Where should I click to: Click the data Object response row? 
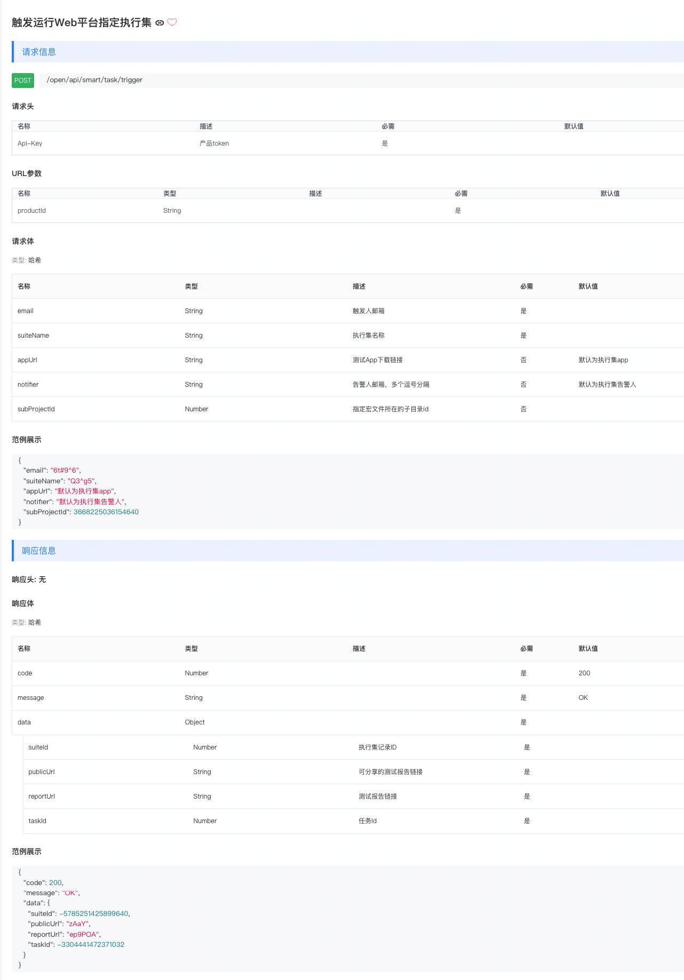(x=348, y=722)
